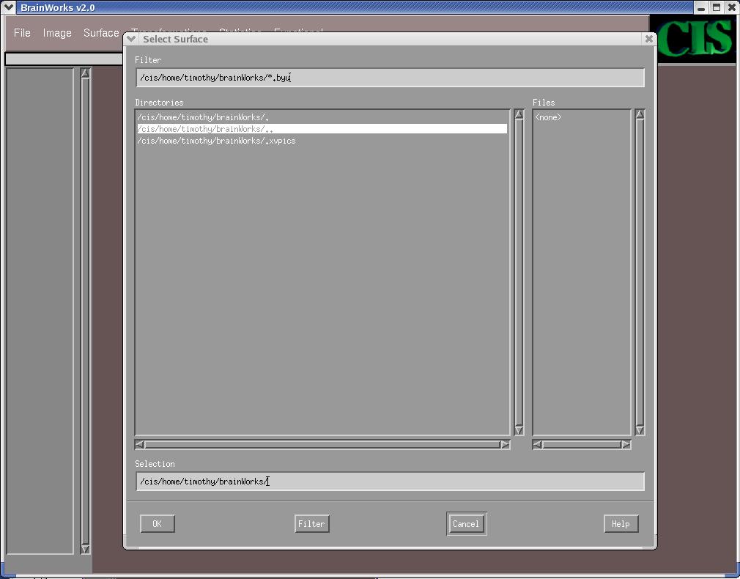Select the <none> entry in Files list
The image size is (740, 579).
[548, 117]
